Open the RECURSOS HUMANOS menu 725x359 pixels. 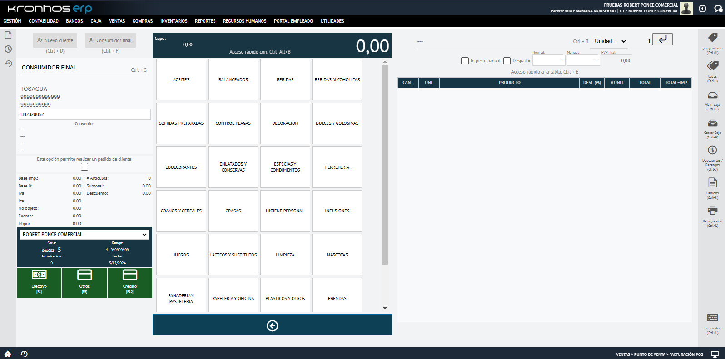click(x=244, y=21)
